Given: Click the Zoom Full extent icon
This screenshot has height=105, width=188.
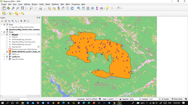Looking at the screenshot, I should point(22,8).
